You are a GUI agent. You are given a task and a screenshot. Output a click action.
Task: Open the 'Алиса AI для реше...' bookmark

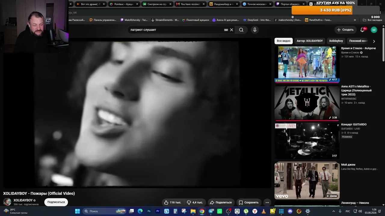[x=226, y=20]
